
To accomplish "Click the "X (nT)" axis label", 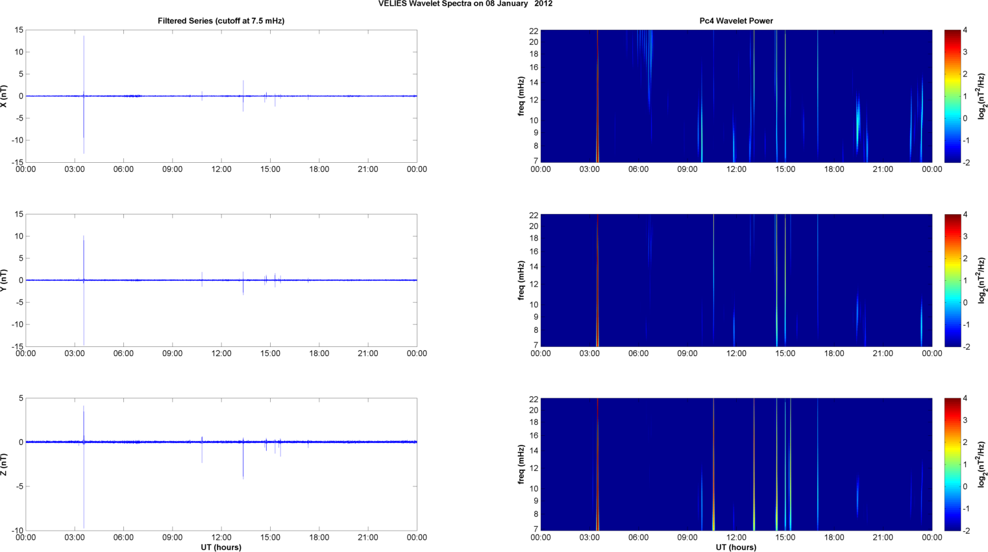I will [x=4, y=96].
